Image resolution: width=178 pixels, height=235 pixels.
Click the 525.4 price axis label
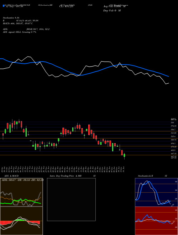[173, 136]
